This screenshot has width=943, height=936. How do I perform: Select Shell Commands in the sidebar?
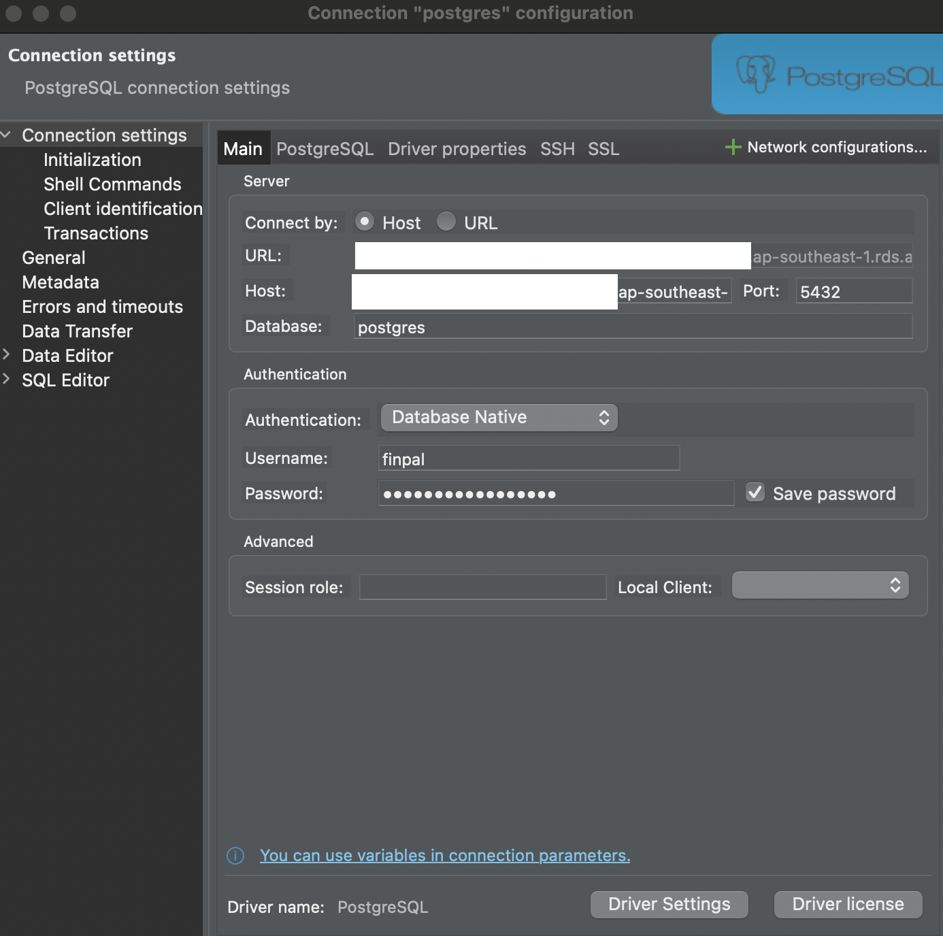pyautogui.click(x=112, y=184)
